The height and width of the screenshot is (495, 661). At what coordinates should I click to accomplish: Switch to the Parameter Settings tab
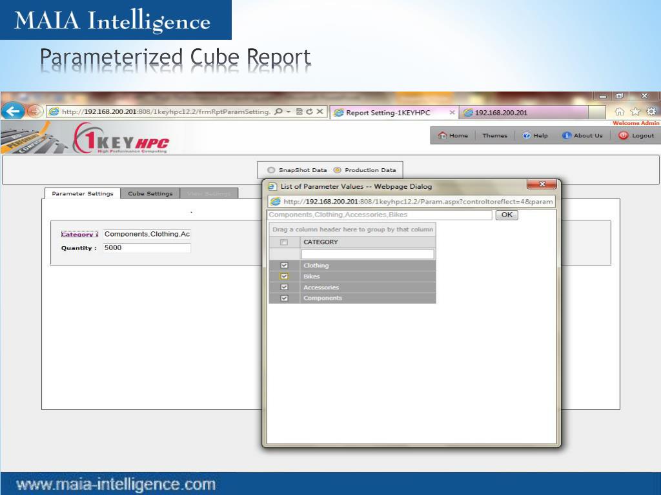tap(82, 193)
